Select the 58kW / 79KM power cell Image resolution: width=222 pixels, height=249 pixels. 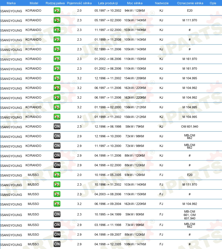tap(135, 126)
